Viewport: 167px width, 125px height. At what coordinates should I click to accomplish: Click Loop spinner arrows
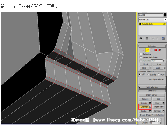[x=164, y=68]
